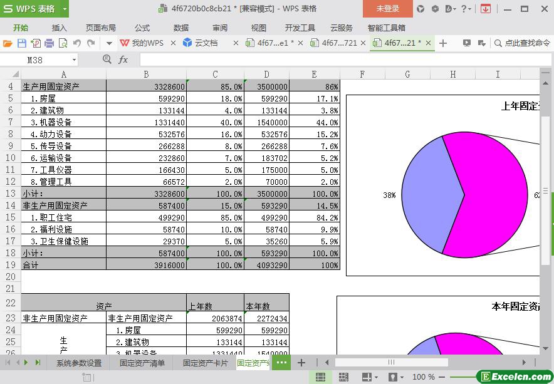Open the WPS 表格 application menu dropdown
The image size is (554, 384).
(x=65, y=9)
